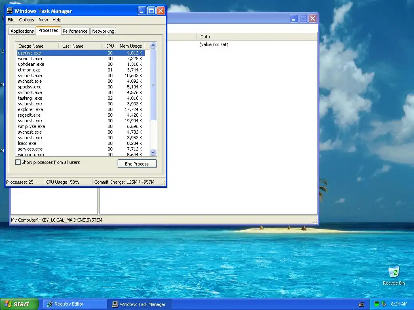Image resolution: width=414 pixels, height=310 pixels.
Task: Minimize the Windows Task Manager window
Action: click(142, 11)
